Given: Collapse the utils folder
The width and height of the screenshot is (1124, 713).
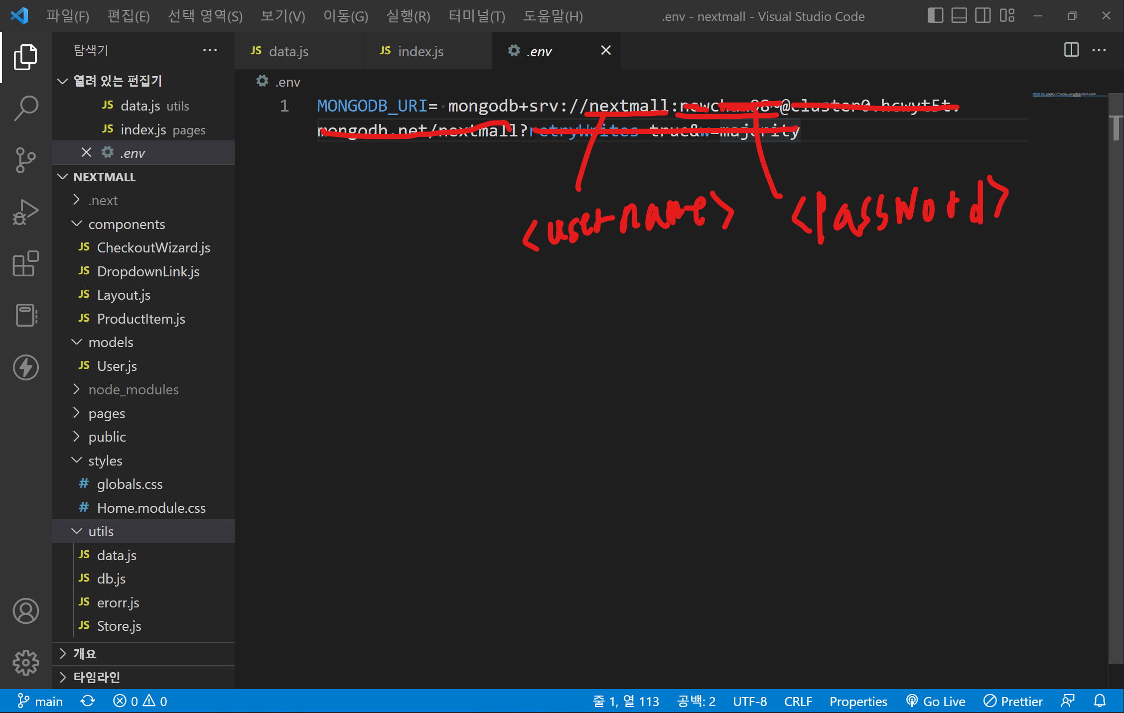Looking at the screenshot, I should (x=143, y=531).
